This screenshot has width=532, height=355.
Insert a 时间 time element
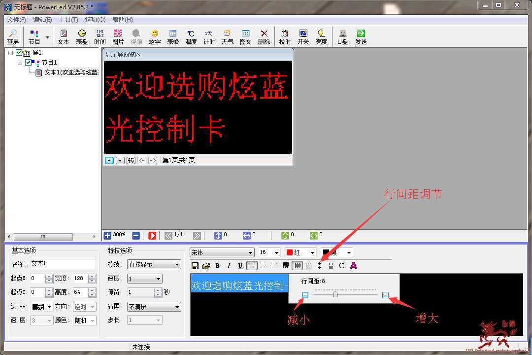point(100,37)
